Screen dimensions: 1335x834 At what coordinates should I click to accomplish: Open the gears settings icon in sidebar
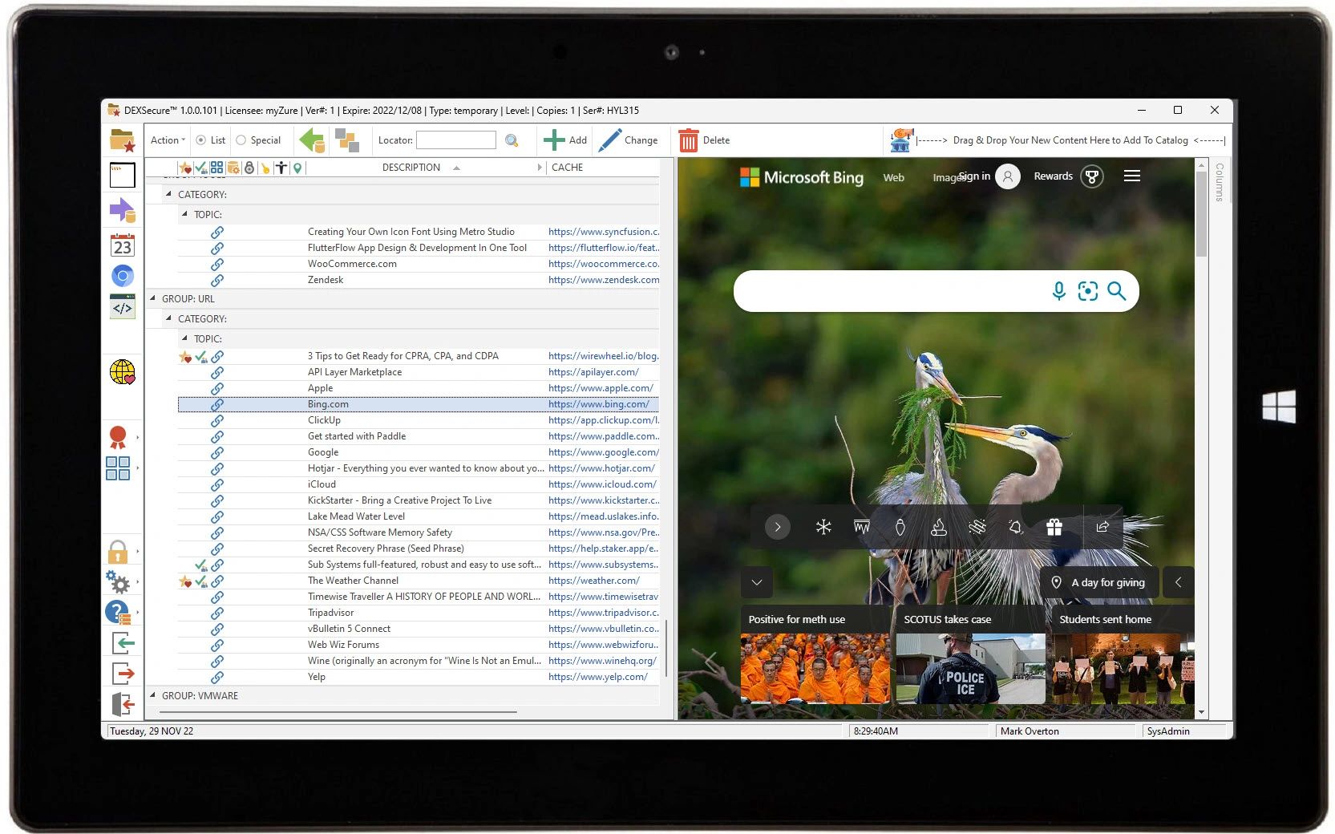coord(118,581)
